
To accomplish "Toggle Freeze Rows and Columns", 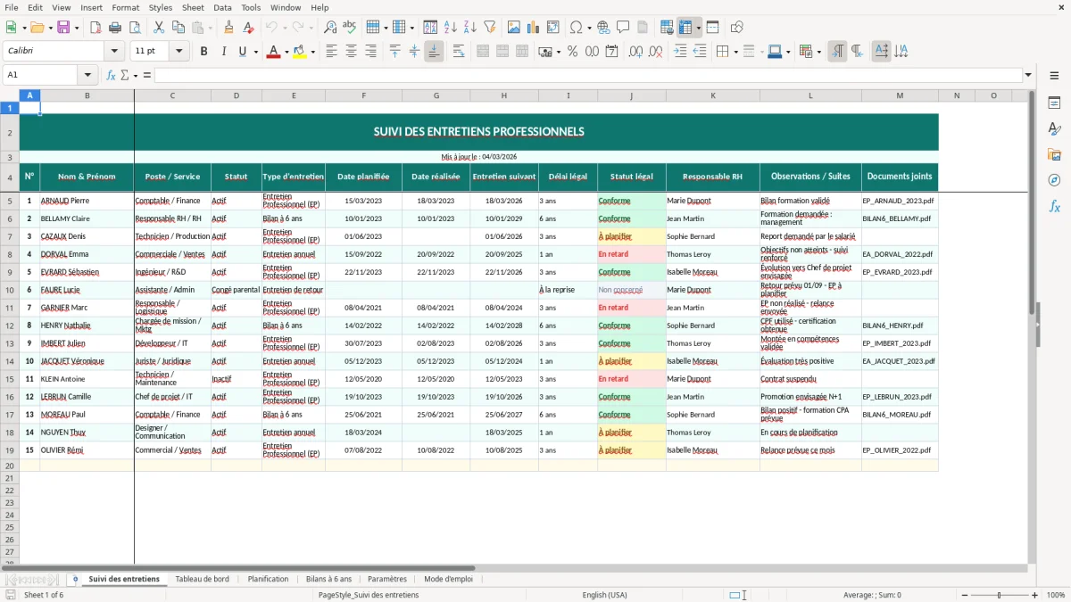I will 685,28.
